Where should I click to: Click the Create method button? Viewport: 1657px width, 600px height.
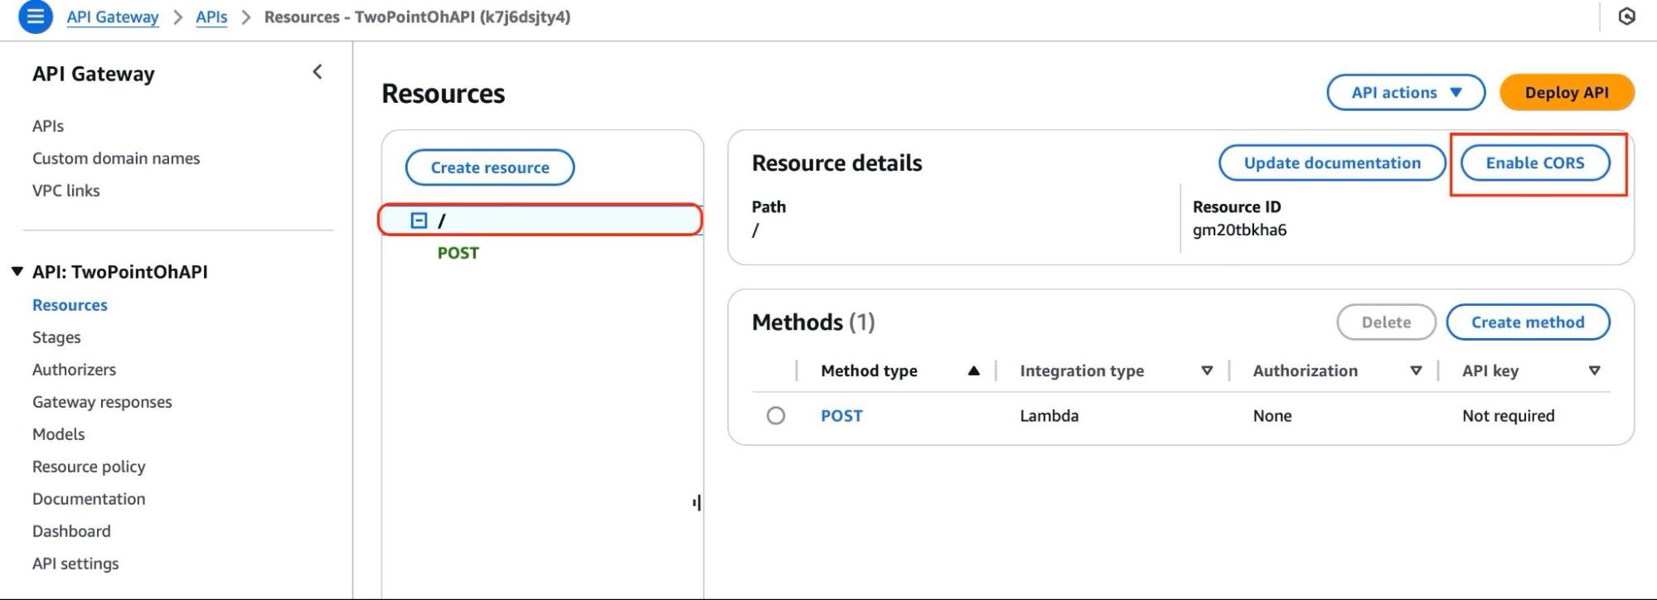click(x=1528, y=322)
